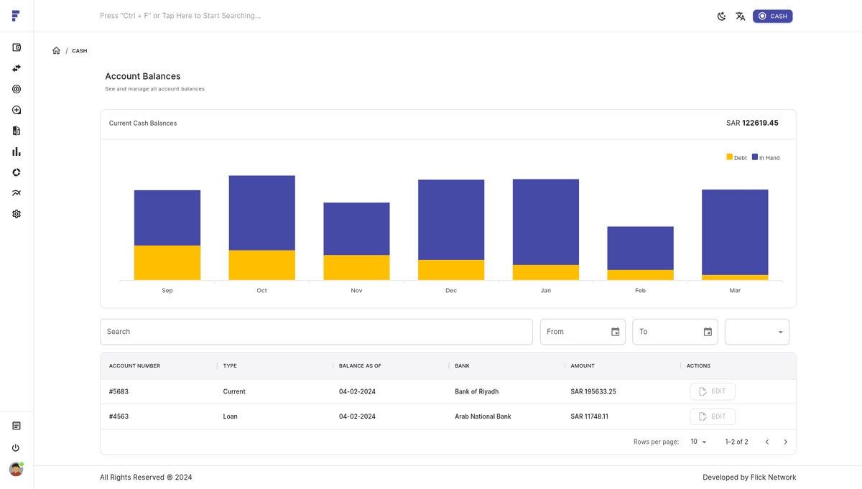
Task: Sort by the Account Number column header
Action: pyautogui.click(x=134, y=365)
